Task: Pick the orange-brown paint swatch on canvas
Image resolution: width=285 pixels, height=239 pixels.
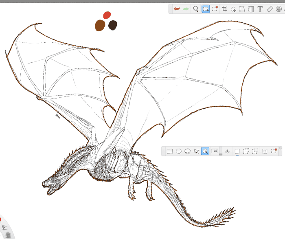Action: [x=100, y=25]
